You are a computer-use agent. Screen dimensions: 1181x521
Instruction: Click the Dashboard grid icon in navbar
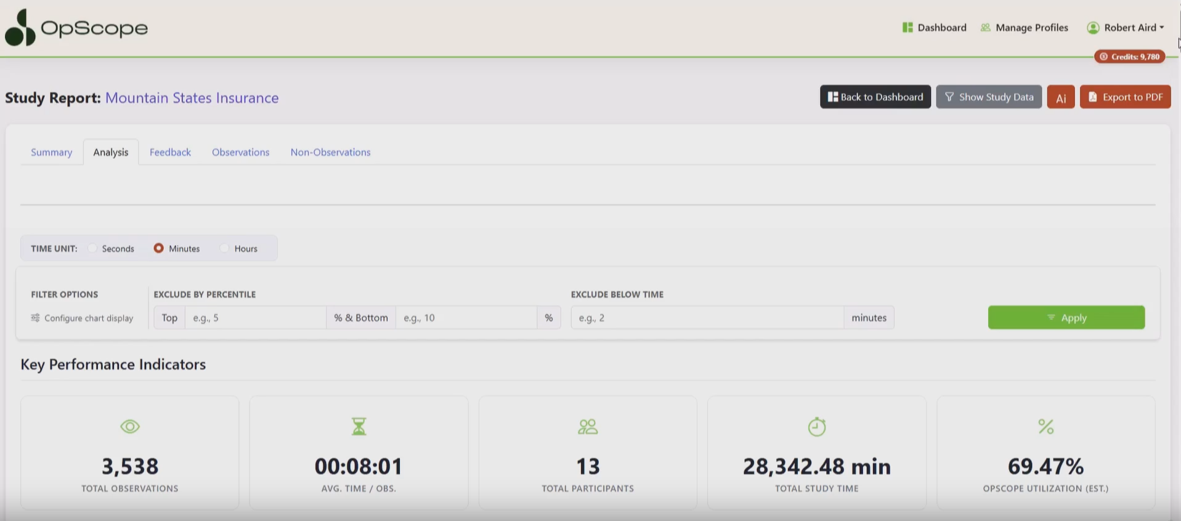[x=907, y=28]
